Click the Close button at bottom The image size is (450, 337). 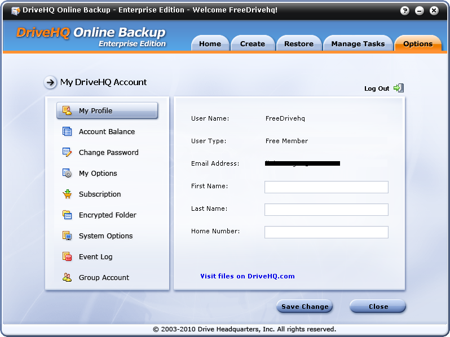[378, 307]
